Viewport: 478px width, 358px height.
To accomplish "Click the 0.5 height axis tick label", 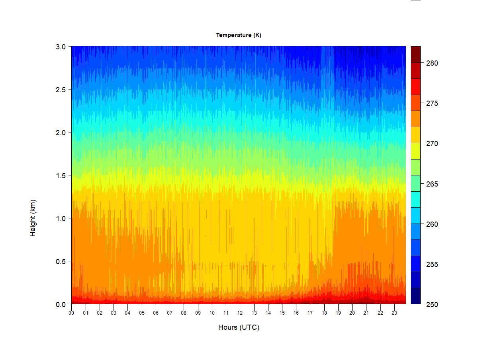I will point(61,261).
